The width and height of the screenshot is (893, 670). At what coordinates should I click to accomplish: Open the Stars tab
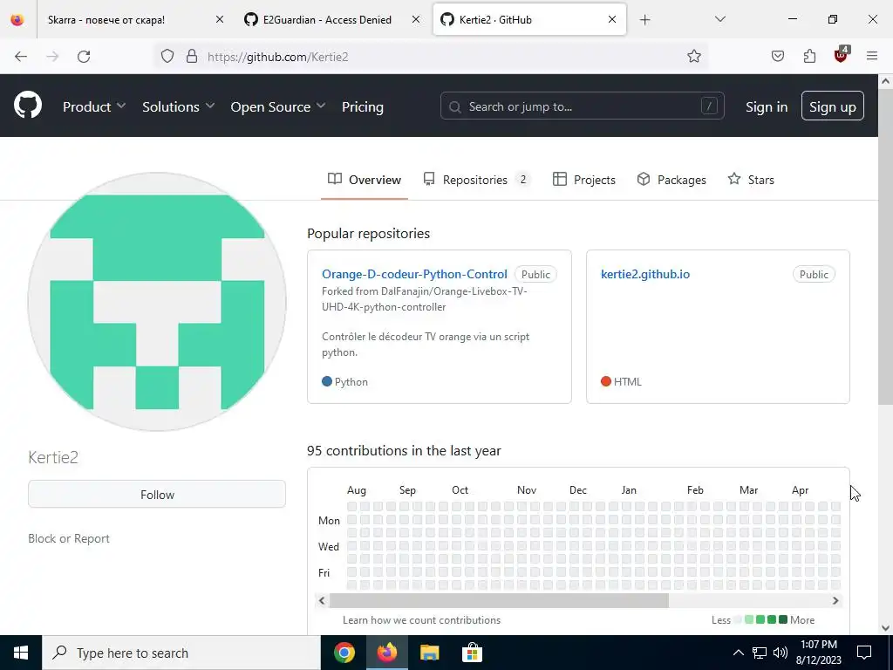pos(751,180)
